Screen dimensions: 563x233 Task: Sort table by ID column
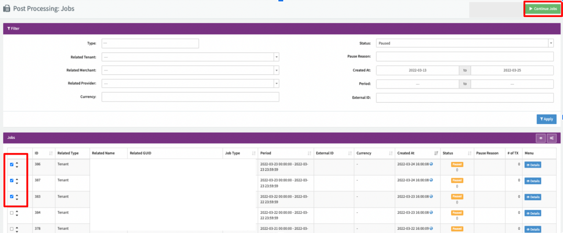click(x=51, y=153)
